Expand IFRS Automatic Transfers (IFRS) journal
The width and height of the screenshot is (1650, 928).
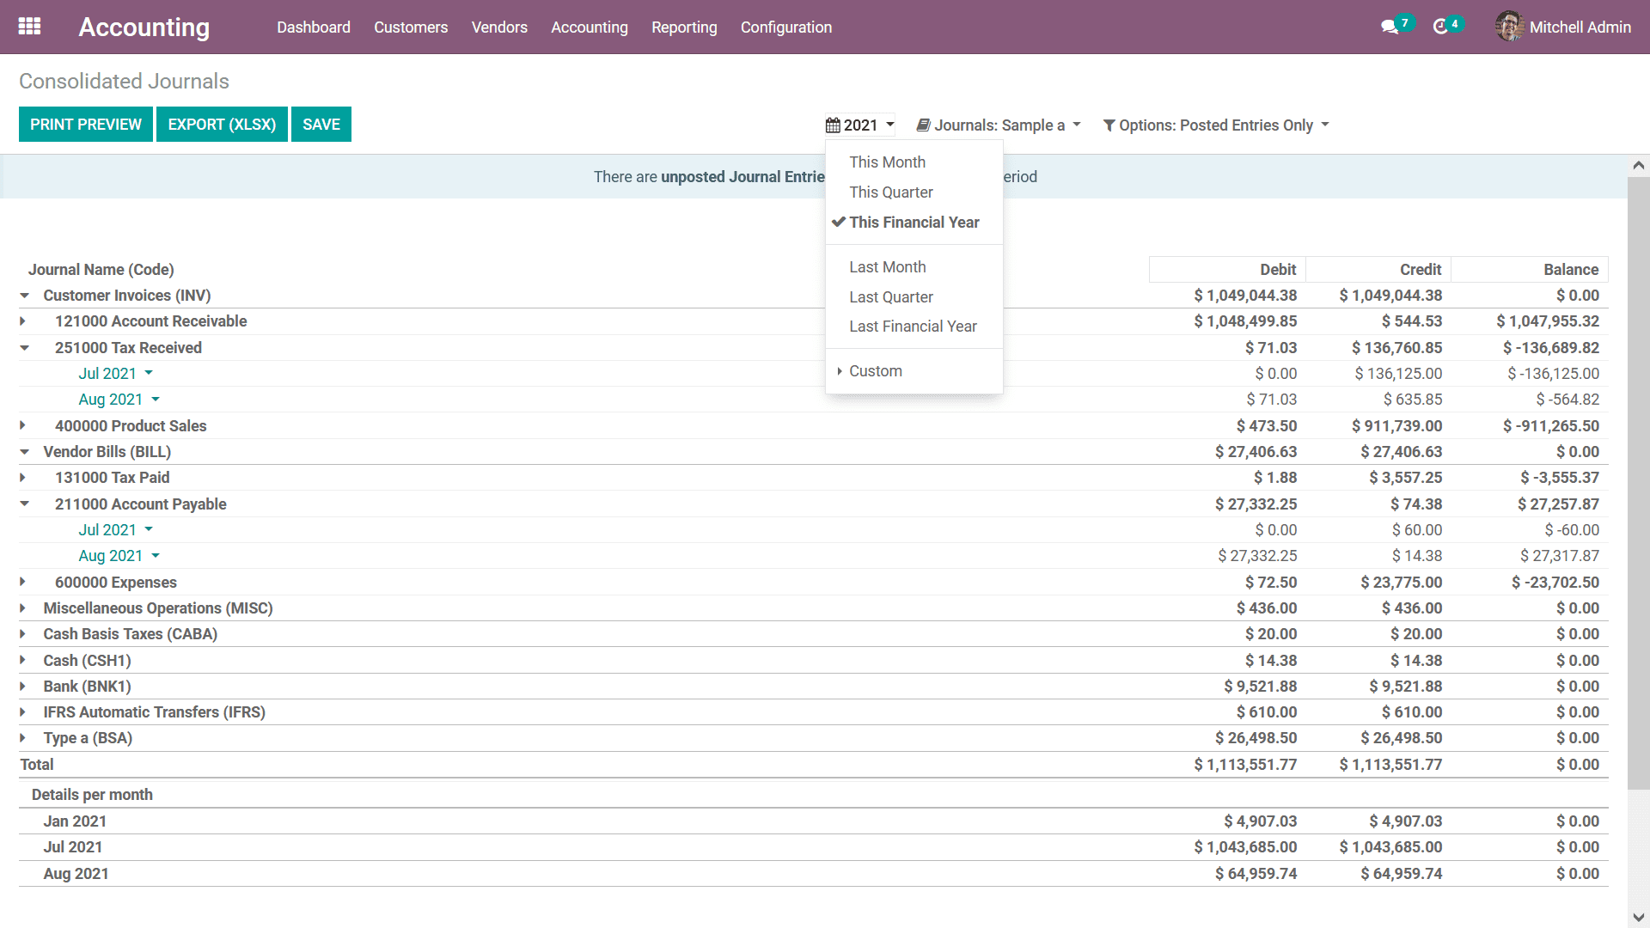point(24,712)
